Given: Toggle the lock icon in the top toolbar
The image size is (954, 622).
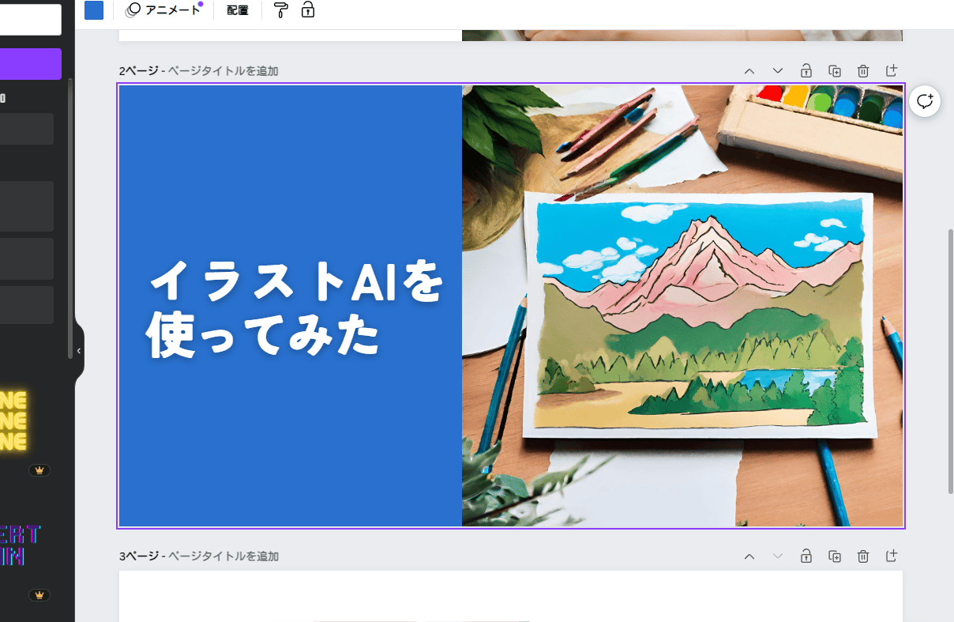Looking at the screenshot, I should [308, 10].
